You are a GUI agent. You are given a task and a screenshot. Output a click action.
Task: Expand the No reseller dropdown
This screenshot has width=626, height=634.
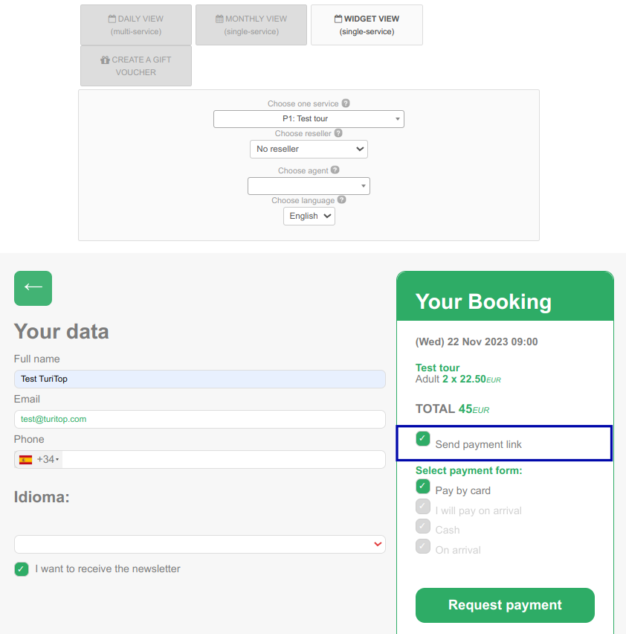pyautogui.click(x=309, y=150)
